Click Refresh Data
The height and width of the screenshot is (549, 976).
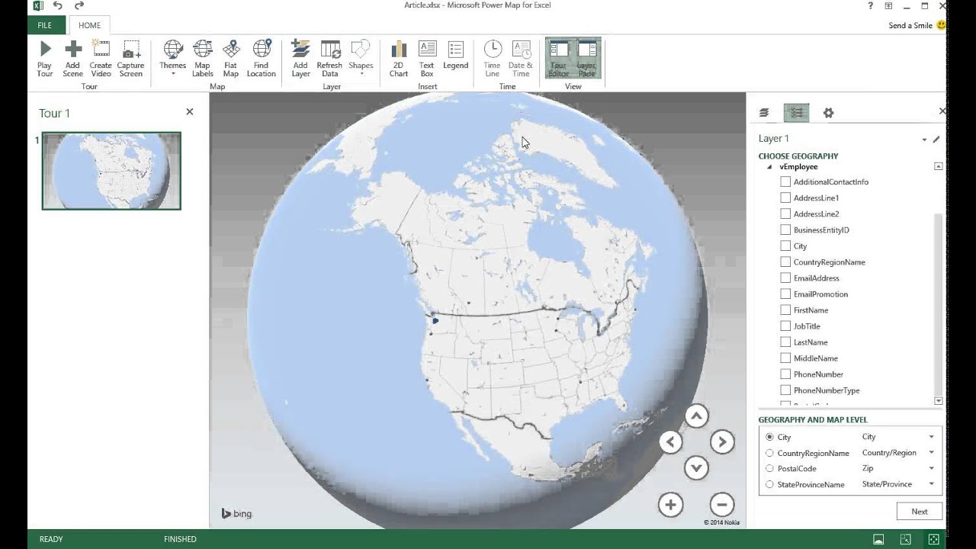click(x=329, y=59)
